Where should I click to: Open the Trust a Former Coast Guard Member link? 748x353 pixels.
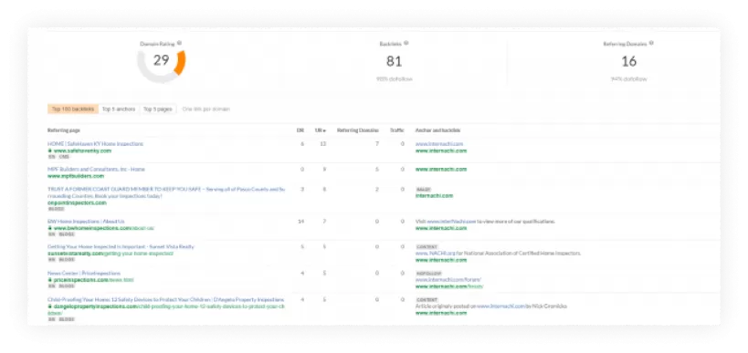(166, 192)
